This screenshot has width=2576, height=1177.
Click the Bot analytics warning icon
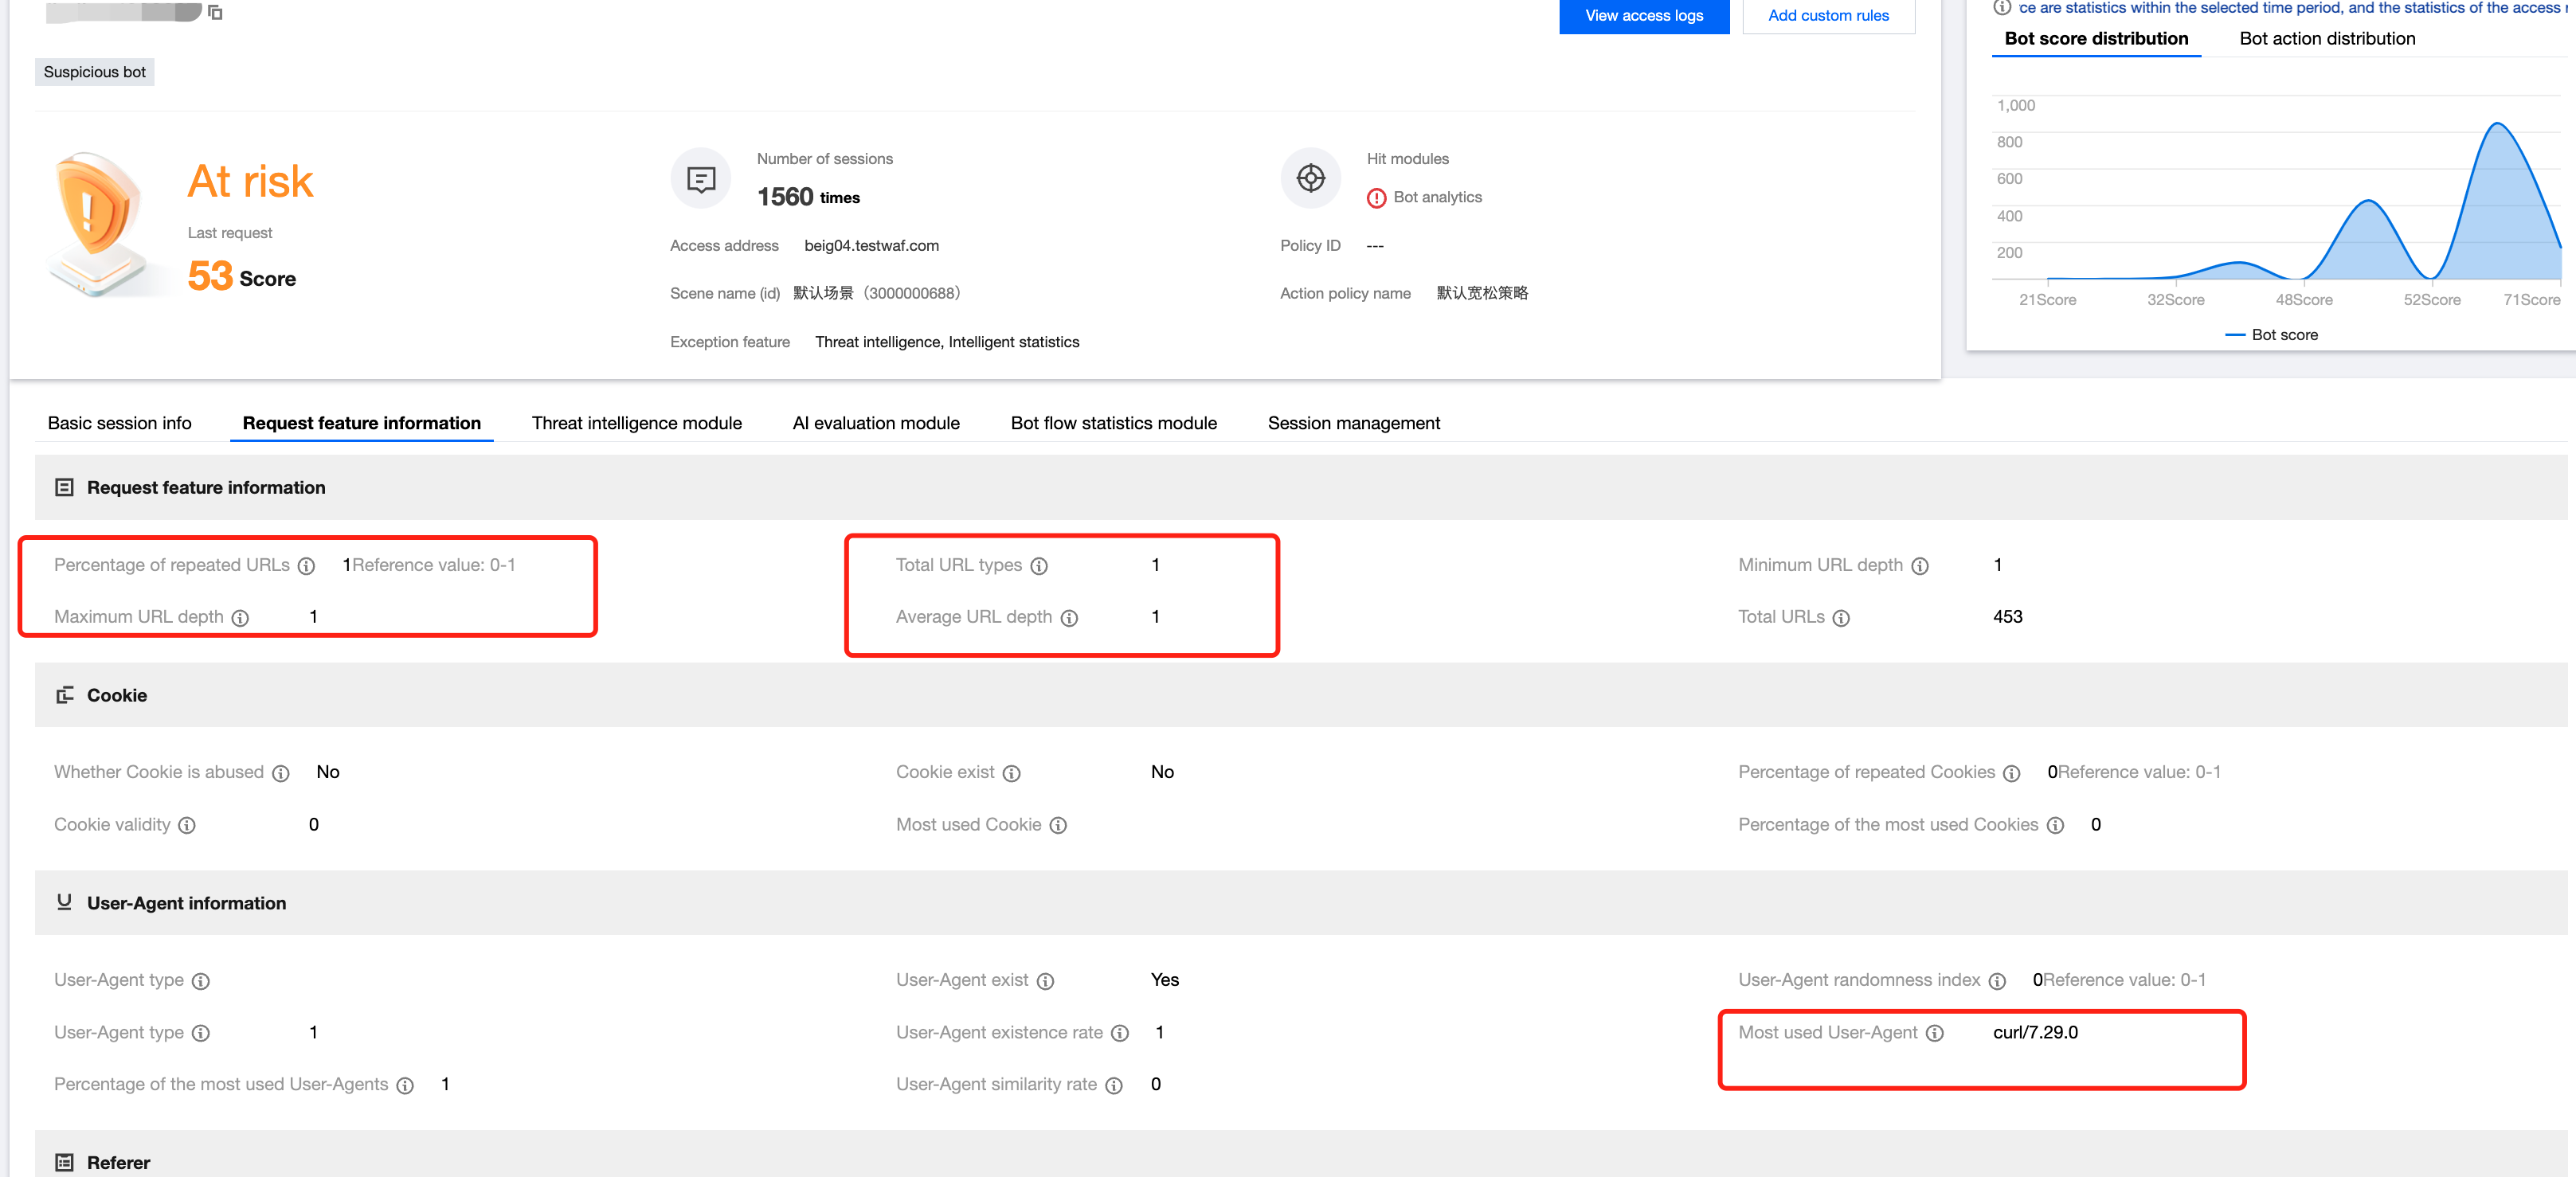[1377, 198]
